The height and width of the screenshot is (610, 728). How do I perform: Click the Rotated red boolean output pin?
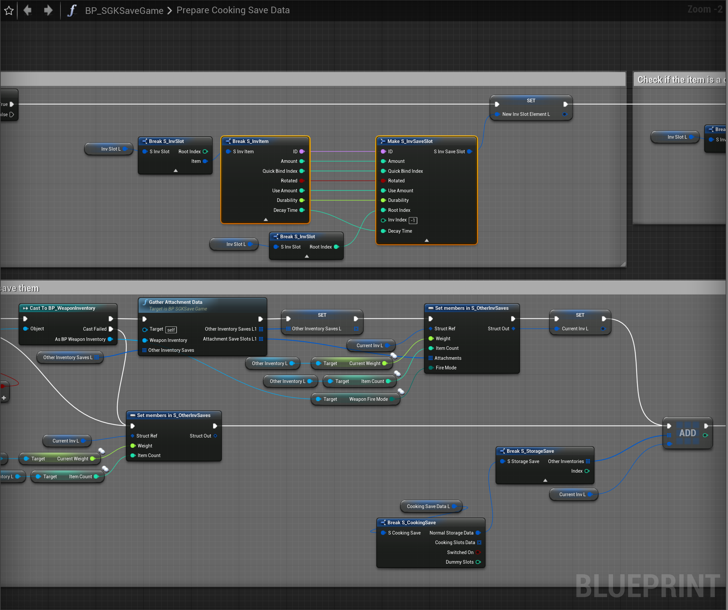click(x=302, y=181)
